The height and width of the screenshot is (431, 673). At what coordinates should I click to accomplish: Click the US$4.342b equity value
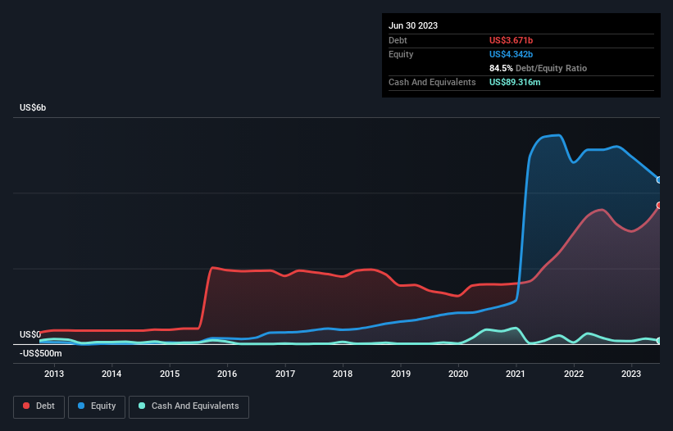[x=511, y=54]
